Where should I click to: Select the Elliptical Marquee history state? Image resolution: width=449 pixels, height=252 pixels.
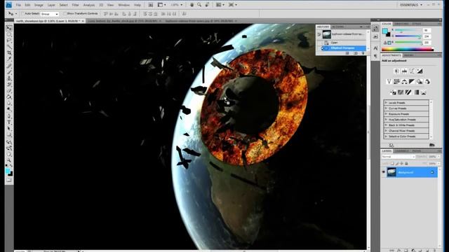tap(342, 48)
